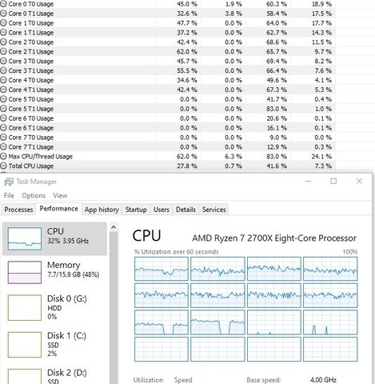Select the Core 7 T1 Usage sensor row

[168, 147]
